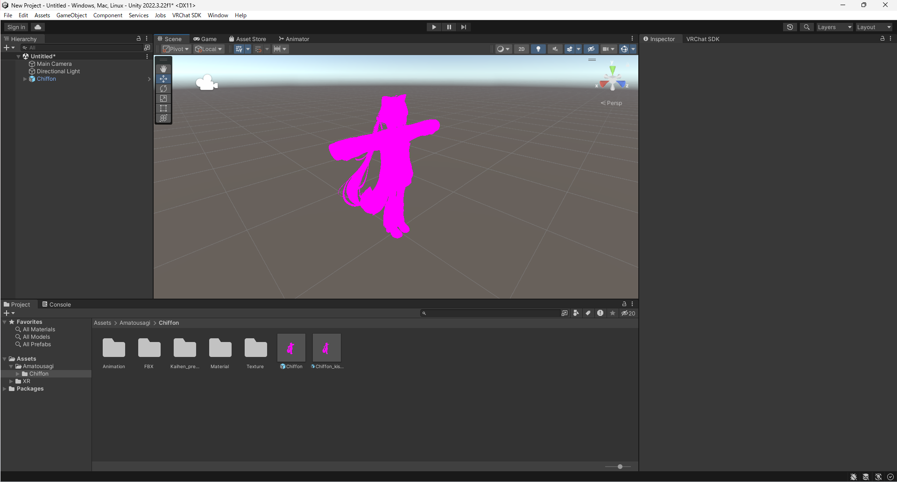Open the Pivot handle position dropdown
The width and height of the screenshot is (897, 482).
click(176, 49)
